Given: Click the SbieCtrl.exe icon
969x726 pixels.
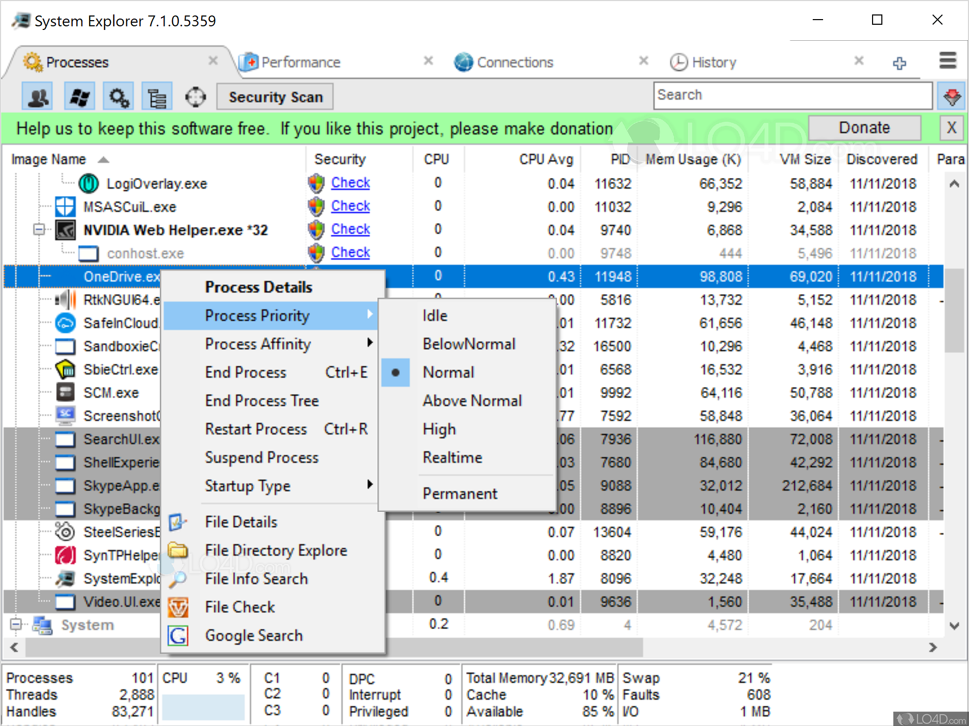Looking at the screenshot, I should point(65,369).
